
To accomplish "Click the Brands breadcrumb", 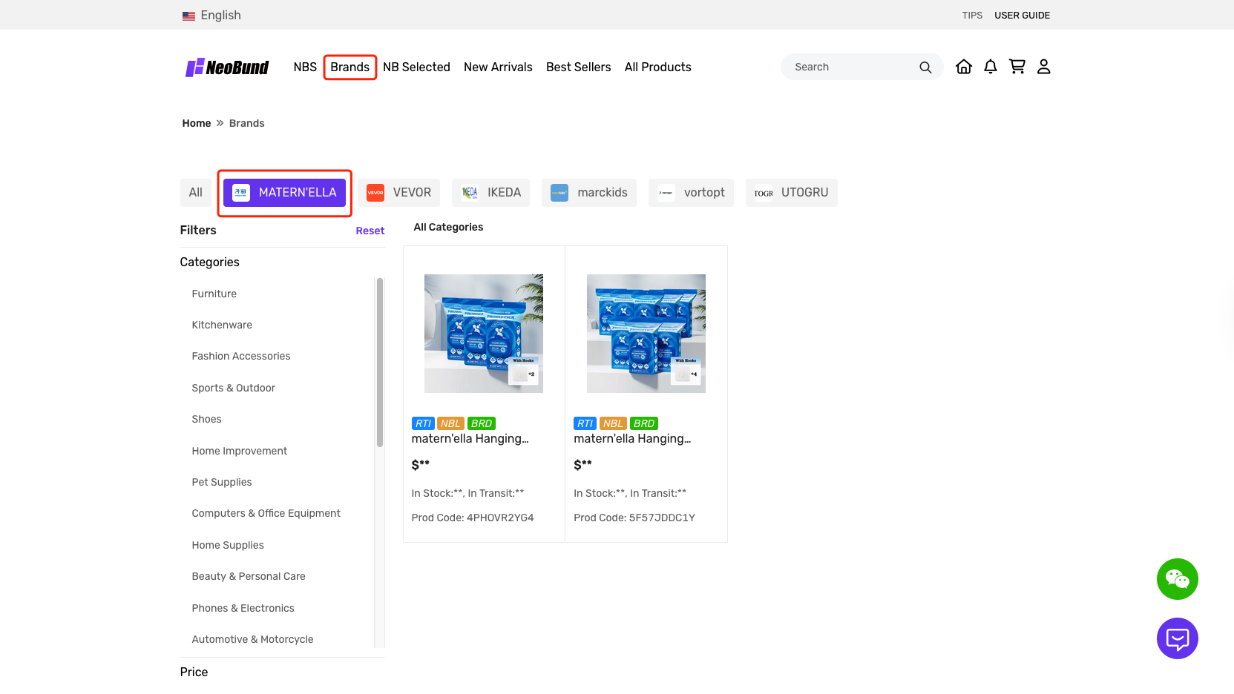I will coord(247,123).
